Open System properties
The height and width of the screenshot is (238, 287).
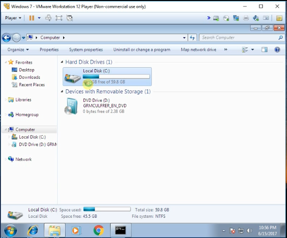coord(86,49)
